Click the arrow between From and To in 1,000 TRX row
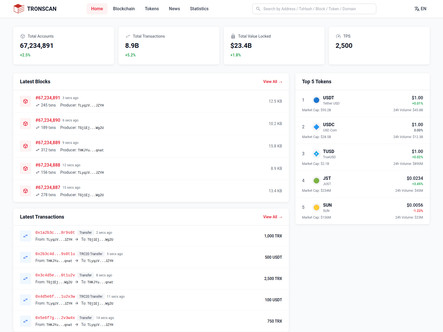 (77, 239)
